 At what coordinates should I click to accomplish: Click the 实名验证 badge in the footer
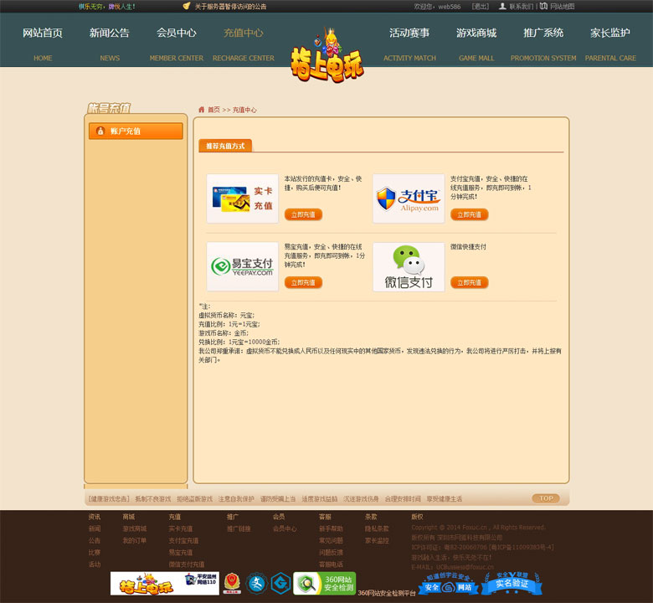pos(512,583)
